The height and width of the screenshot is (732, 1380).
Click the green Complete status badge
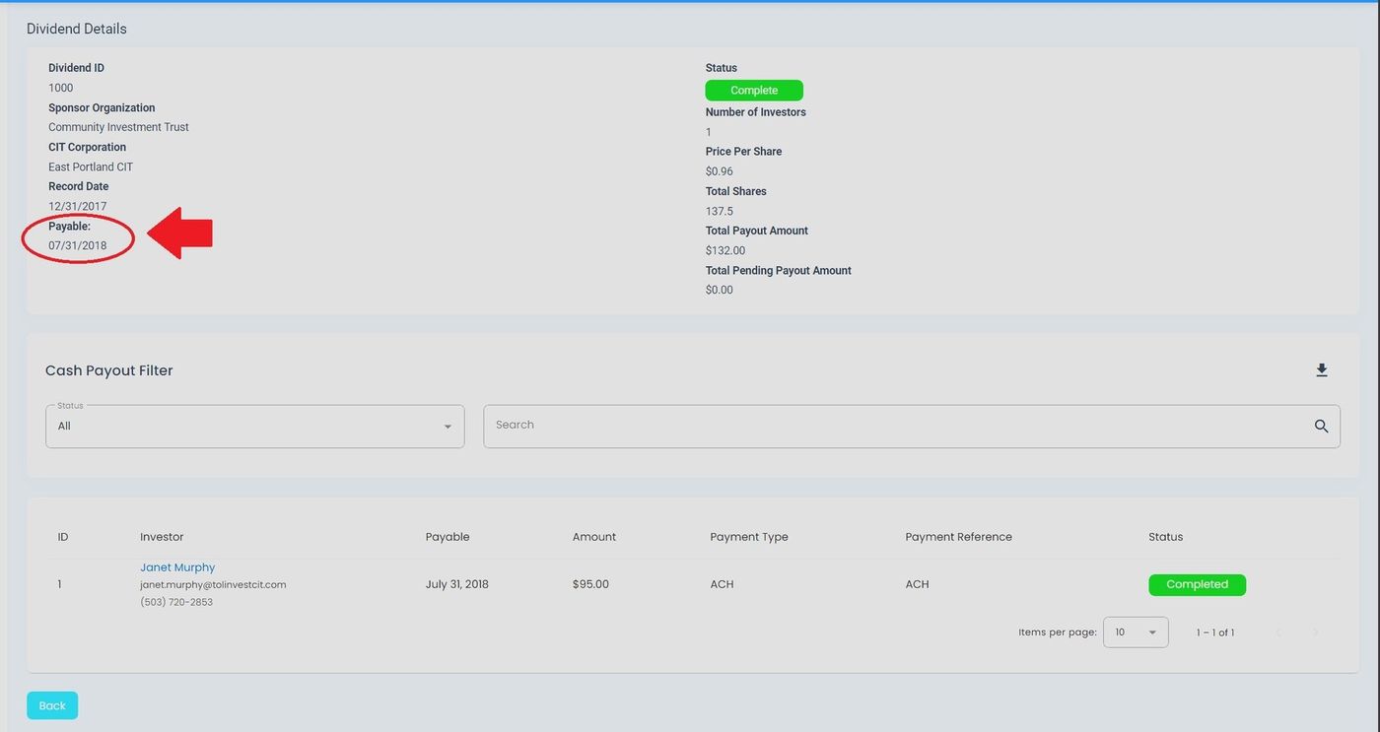click(754, 91)
